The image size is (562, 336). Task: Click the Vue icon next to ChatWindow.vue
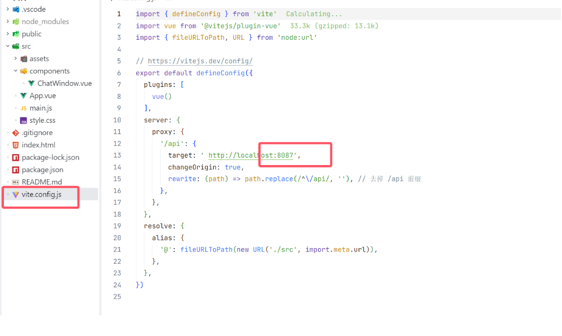coord(31,84)
